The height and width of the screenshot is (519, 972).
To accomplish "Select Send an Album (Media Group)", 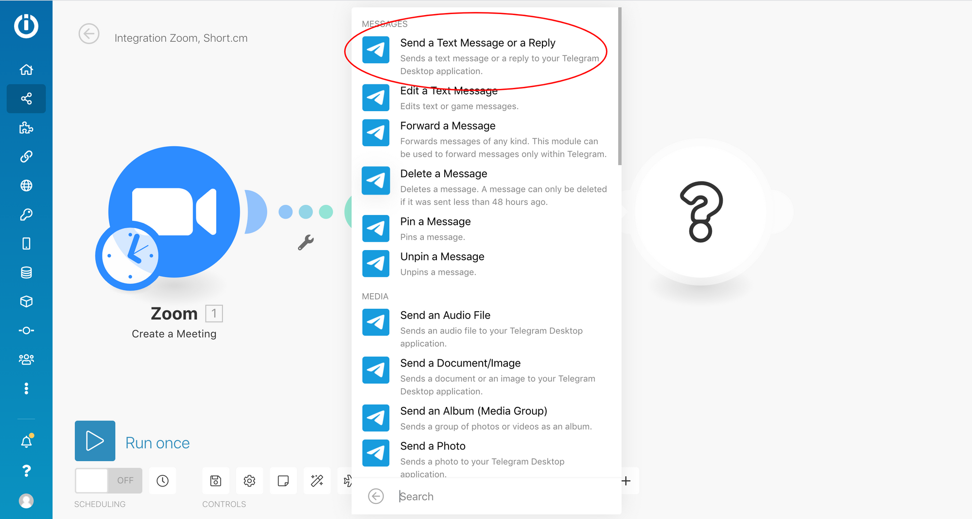I will pyautogui.click(x=485, y=418).
